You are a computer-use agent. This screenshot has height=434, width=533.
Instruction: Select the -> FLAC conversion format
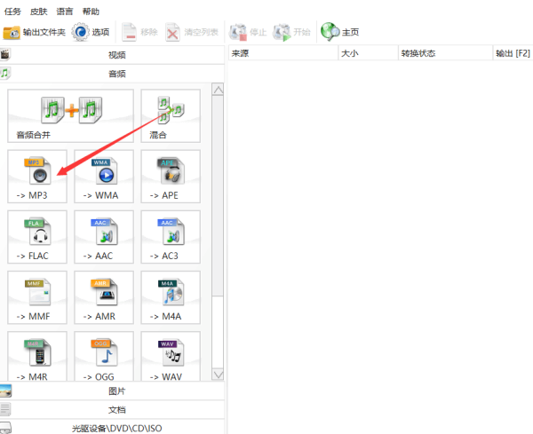tap(37, 237)
